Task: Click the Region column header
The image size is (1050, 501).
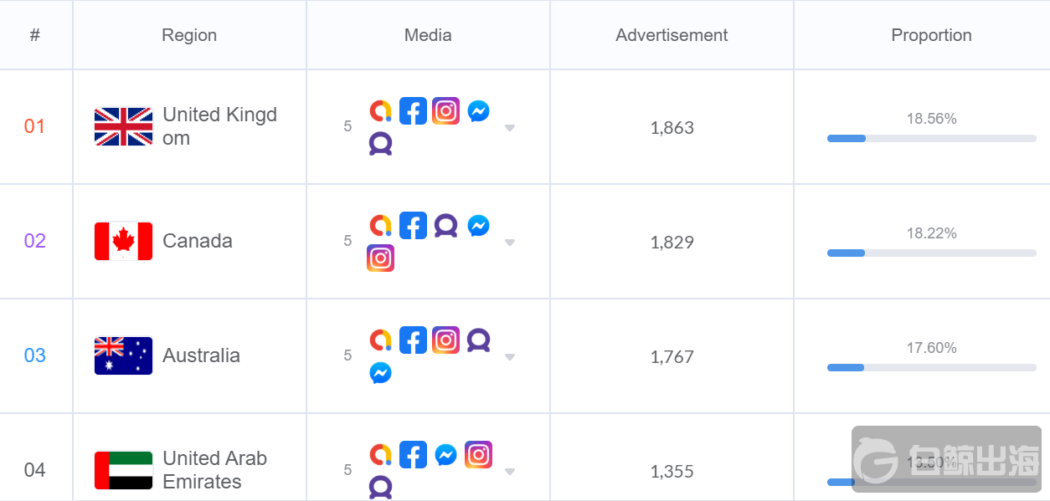Action: click(x=189, y=35)
